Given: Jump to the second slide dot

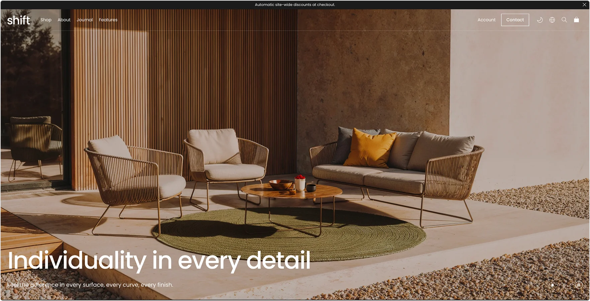Looking at the screenshot, I should coord(559,285).
